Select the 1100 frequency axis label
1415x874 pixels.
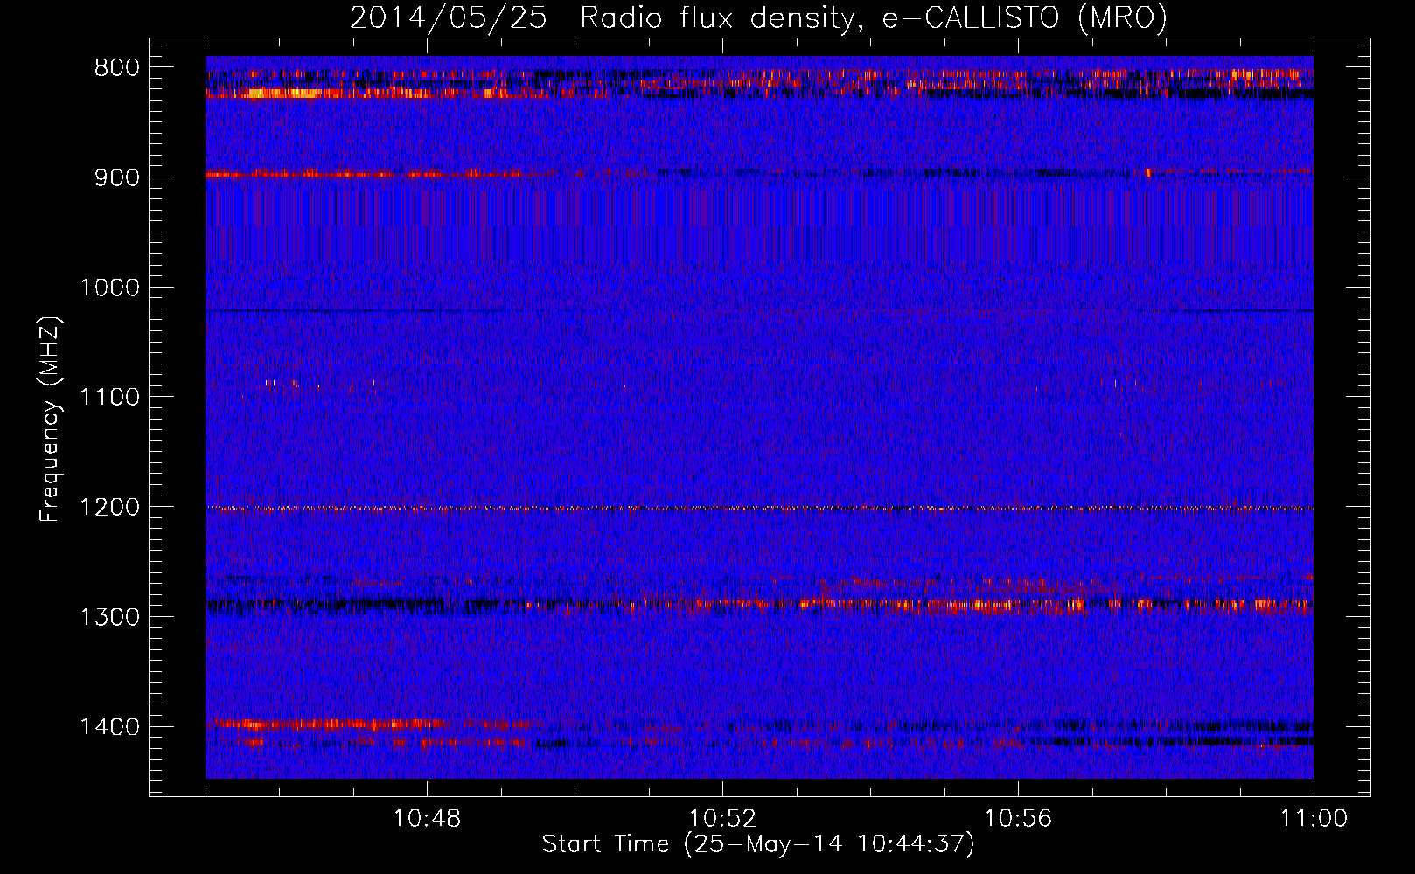109,398
